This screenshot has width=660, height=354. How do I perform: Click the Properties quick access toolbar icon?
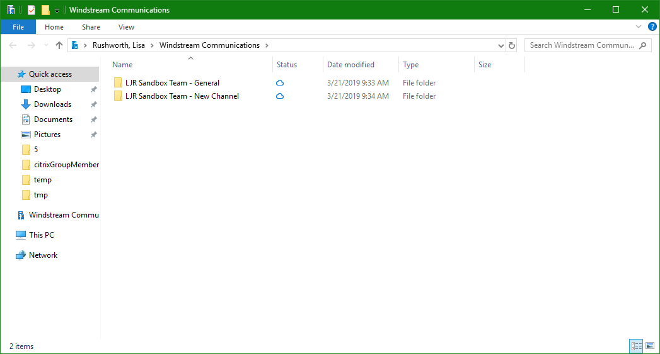[32, 9]
